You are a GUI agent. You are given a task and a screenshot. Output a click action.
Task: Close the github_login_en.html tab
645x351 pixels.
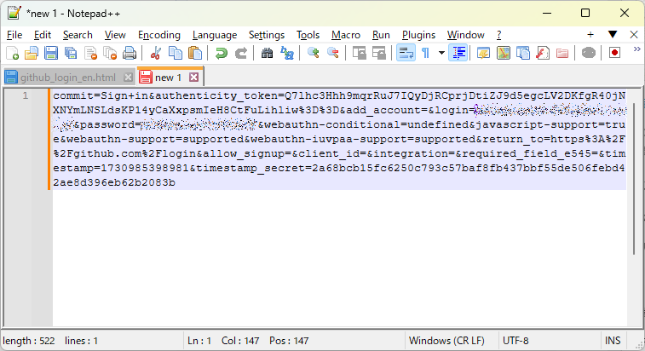pos(128,78)
